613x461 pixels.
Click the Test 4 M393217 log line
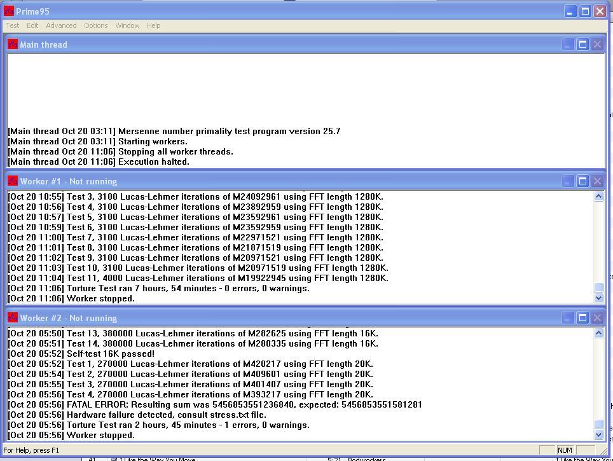(190, 394)
